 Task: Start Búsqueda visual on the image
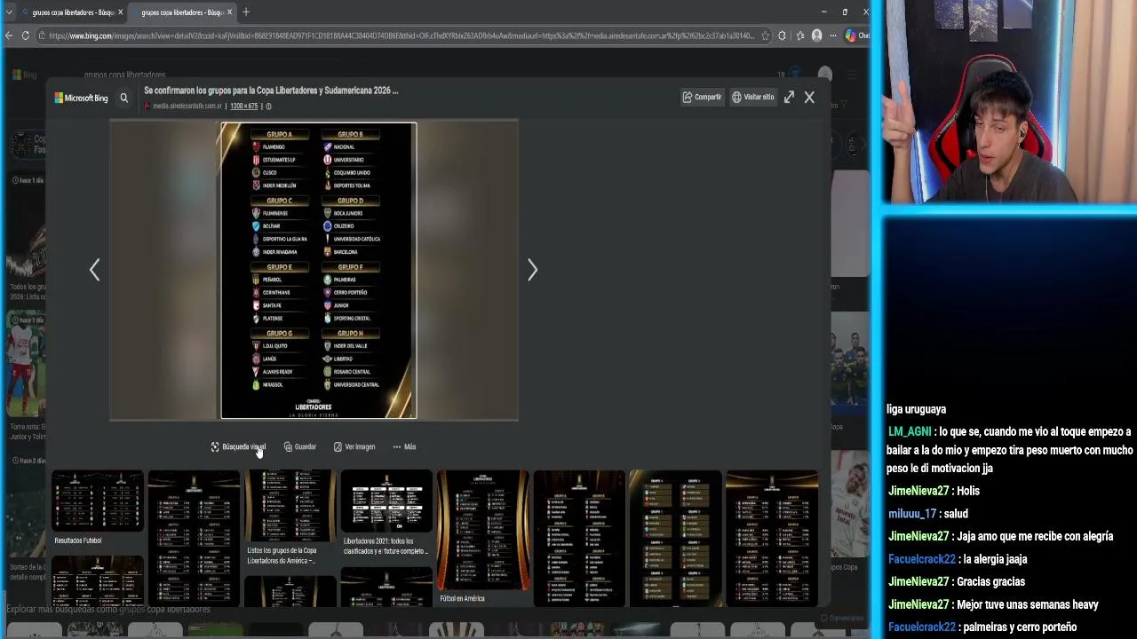[x=238, y=446]
